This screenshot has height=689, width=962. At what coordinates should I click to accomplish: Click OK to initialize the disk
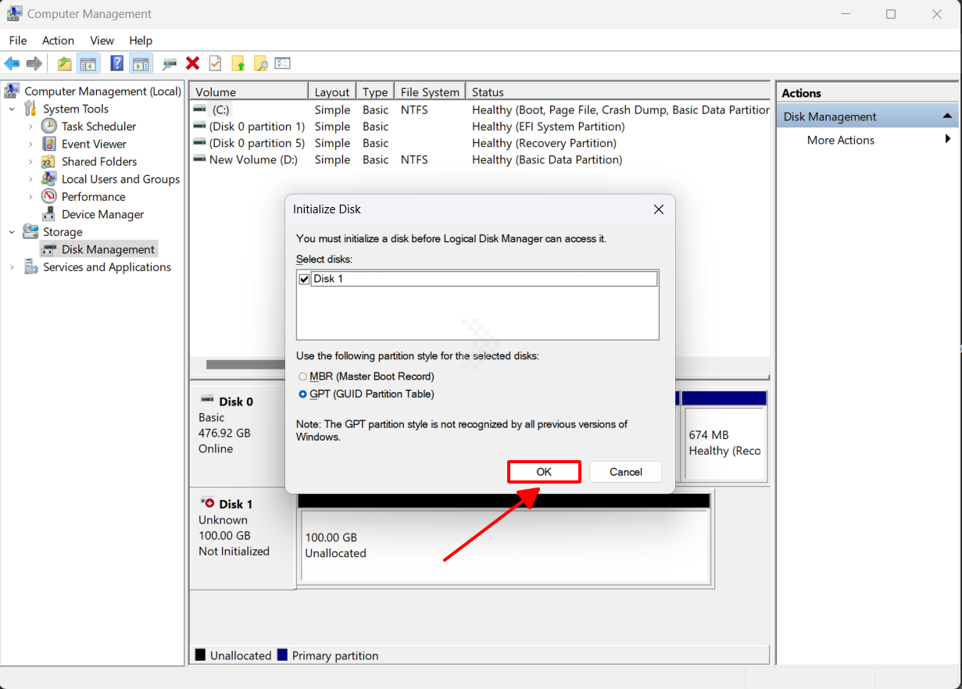tap(544, 472)
